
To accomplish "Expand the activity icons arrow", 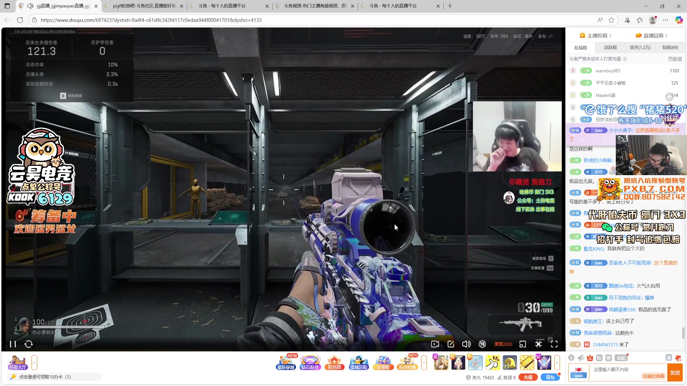I will point(424,362).
